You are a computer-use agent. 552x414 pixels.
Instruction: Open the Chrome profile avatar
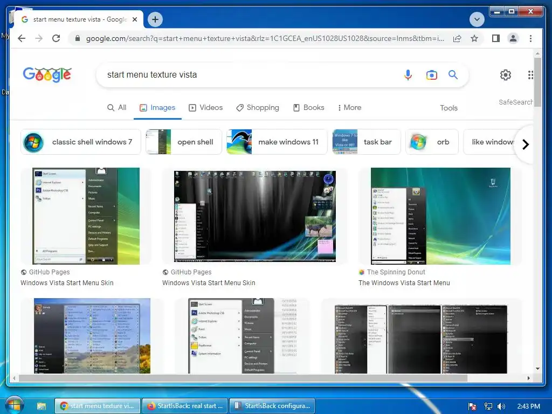tap(513, 38)
